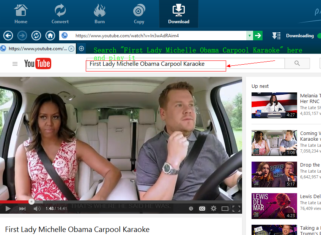
Task: Click the website globe icon in address bar
Action: (x=65, y=36)
